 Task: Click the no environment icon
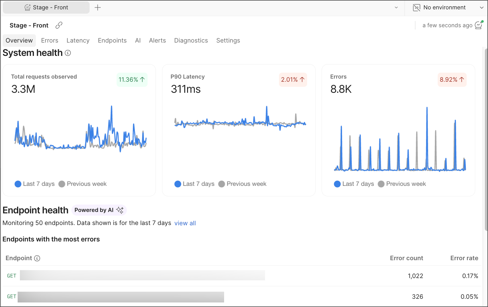[416, 8]
